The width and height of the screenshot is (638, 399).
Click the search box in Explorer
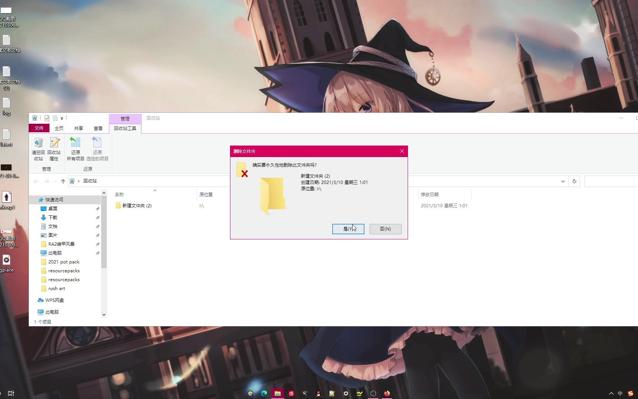coord(611,181)
